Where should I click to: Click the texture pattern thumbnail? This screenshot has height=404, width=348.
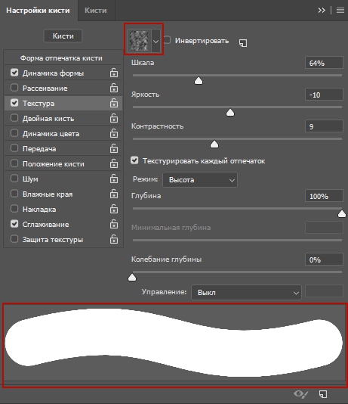point(139,41)
